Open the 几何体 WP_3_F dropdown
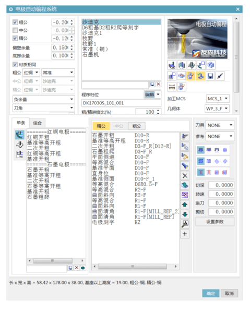 pos(217,109)
